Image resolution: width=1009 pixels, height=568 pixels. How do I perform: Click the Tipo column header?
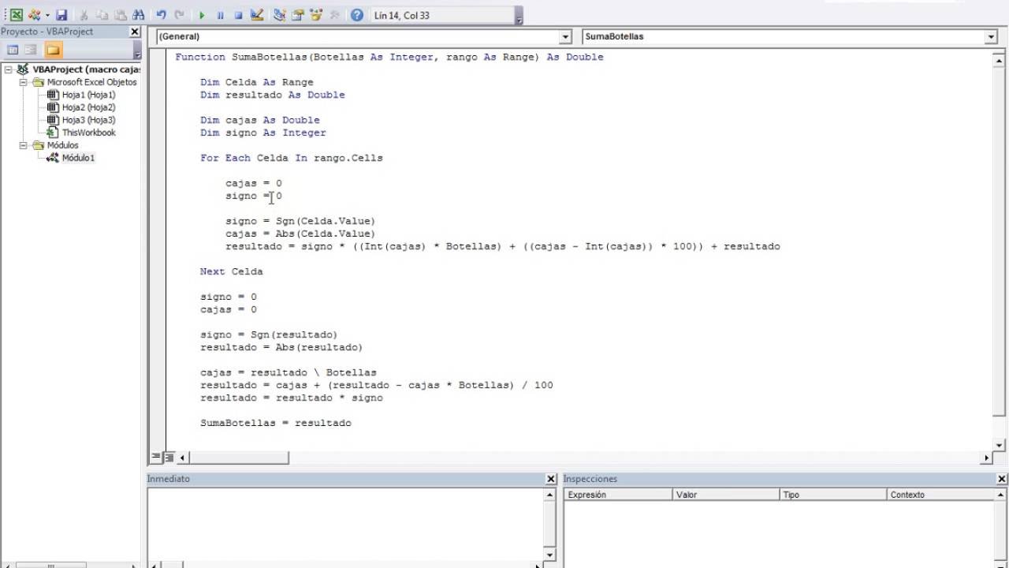pos(833,495)
